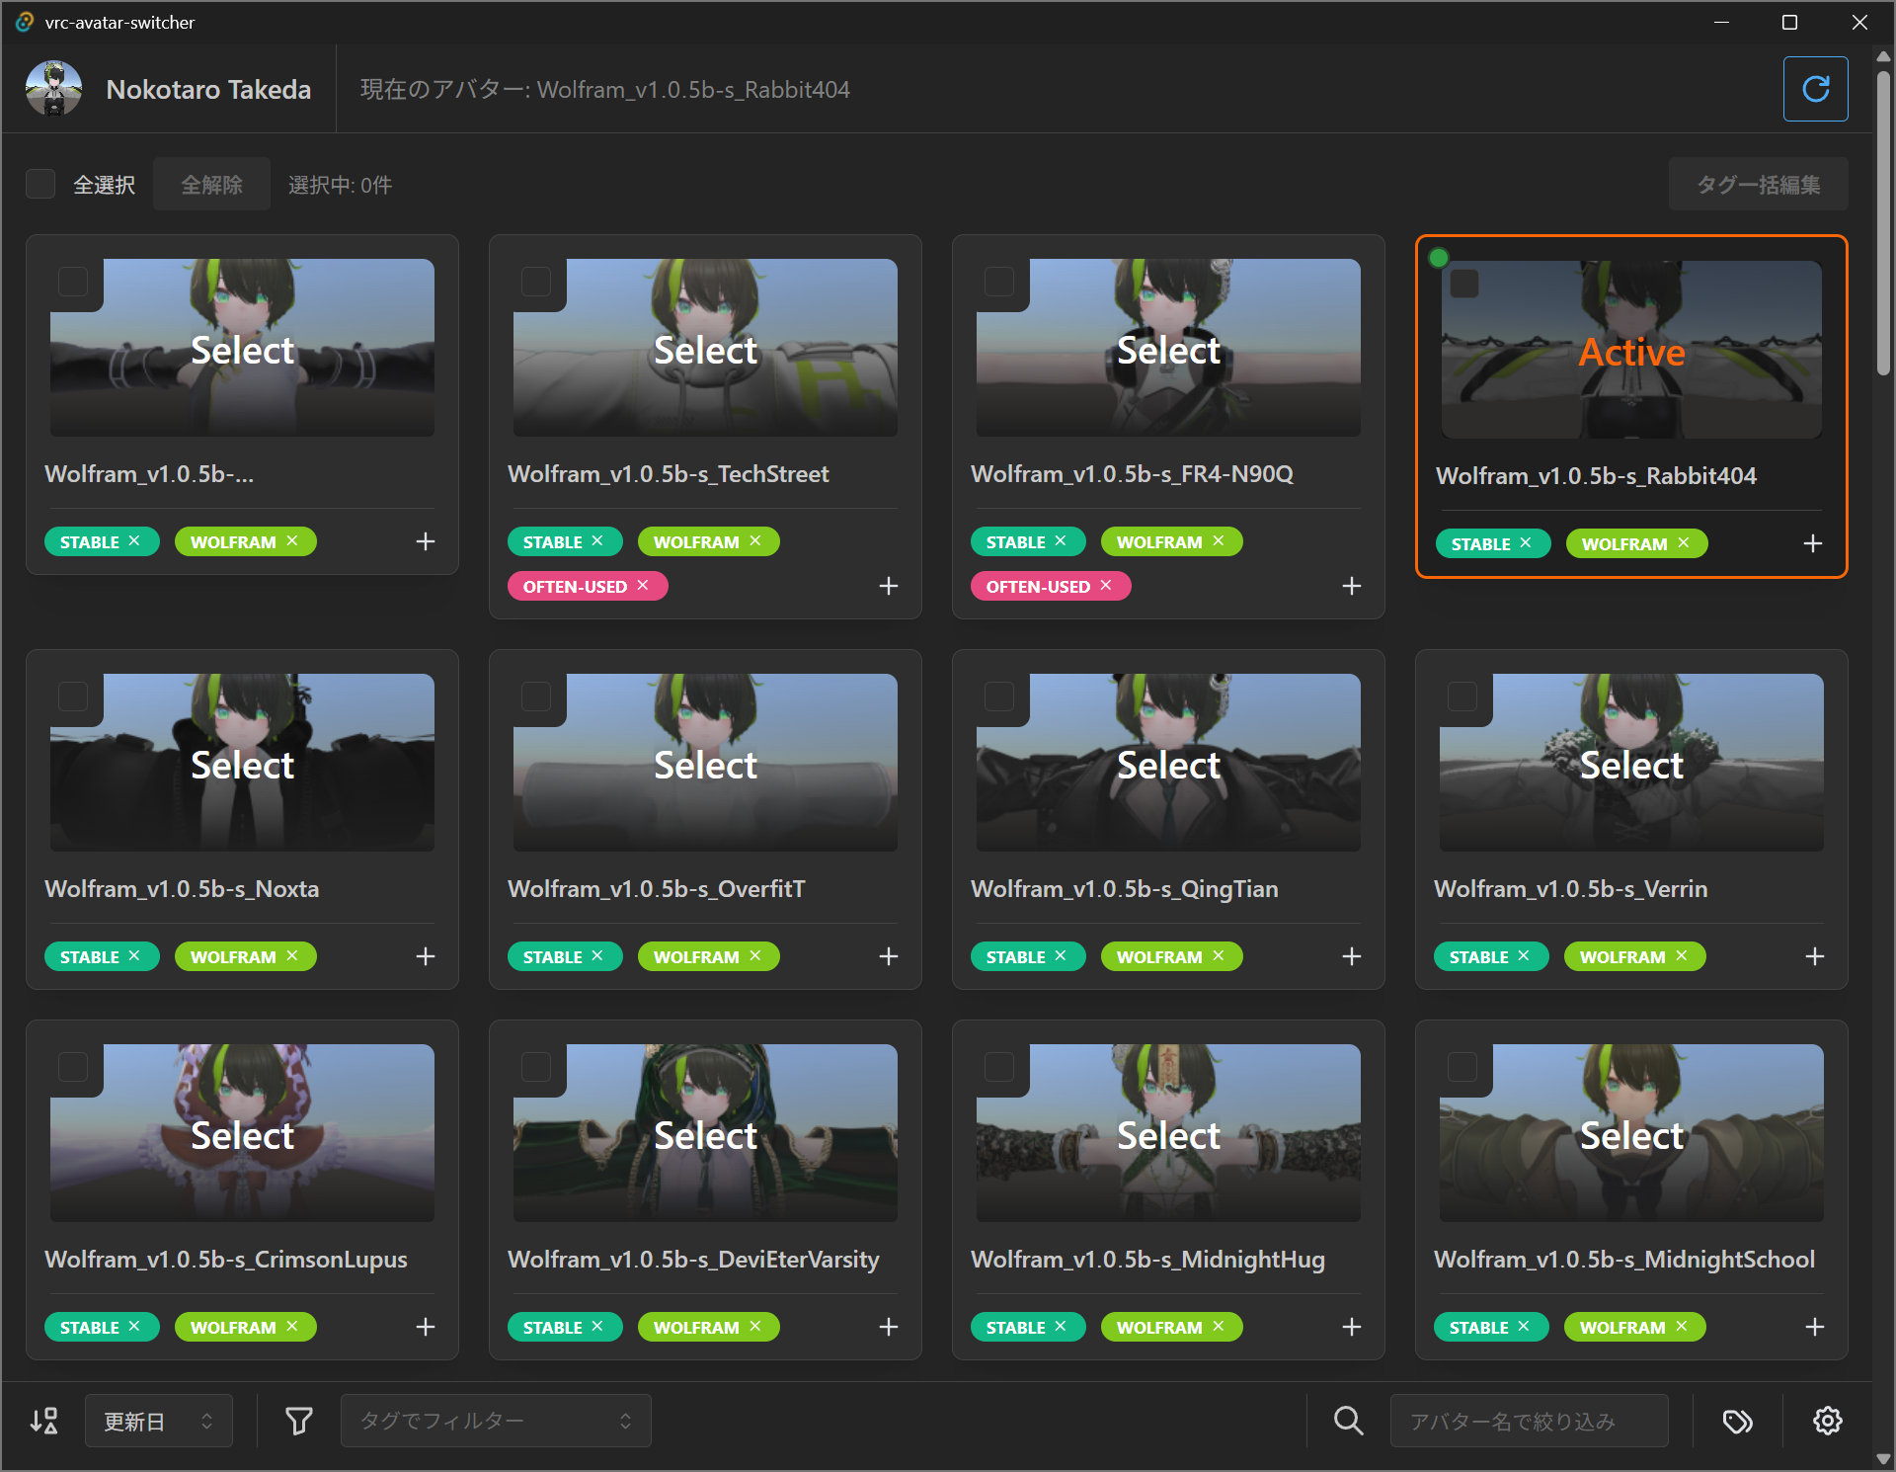1896x1472 pixels.
Task: Tick the checkbox on the QingTian avatar
Action: 999,696
